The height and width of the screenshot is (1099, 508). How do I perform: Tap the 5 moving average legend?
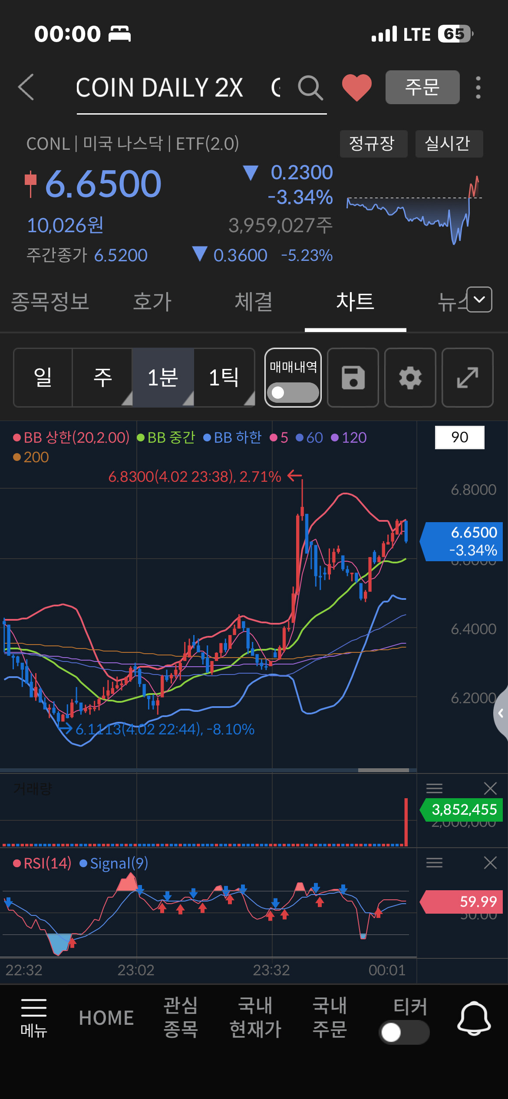click(279, 438)
